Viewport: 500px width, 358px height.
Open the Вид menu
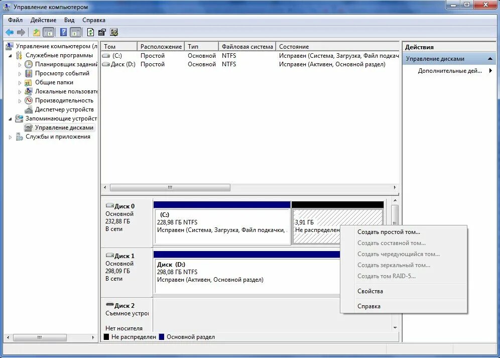coord(69,20)
